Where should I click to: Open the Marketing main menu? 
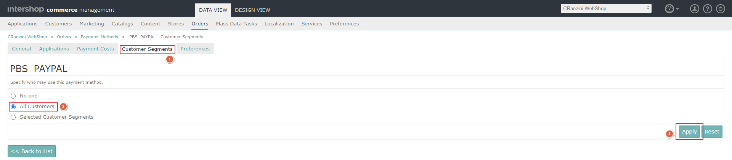pos(91,24)
